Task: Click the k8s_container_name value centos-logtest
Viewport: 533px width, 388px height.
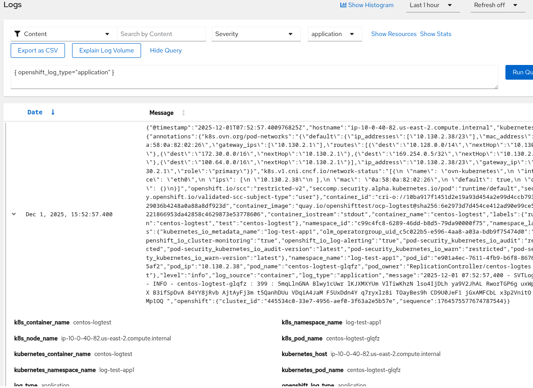Action: 92,323
